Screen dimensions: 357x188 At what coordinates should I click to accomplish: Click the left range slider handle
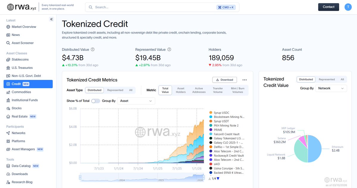(80, 178)
